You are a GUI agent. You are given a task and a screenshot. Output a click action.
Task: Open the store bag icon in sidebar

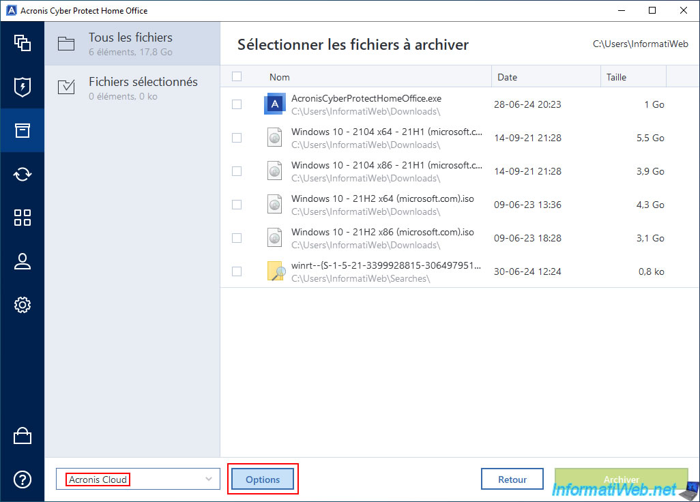coord(22,436)
